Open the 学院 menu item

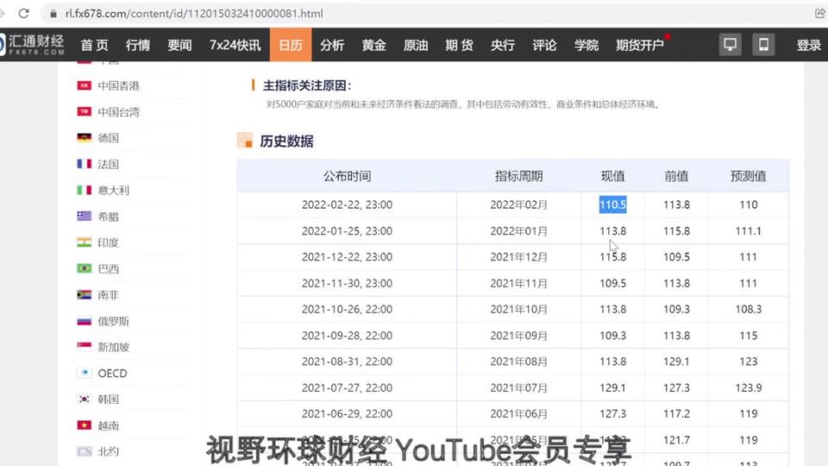click(x=586, y=45)
